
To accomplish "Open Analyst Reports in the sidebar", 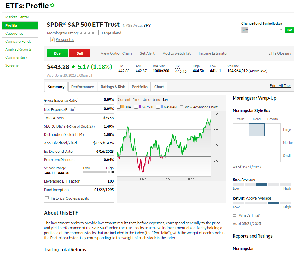I will pyautogui.click(x=18, y=49).
